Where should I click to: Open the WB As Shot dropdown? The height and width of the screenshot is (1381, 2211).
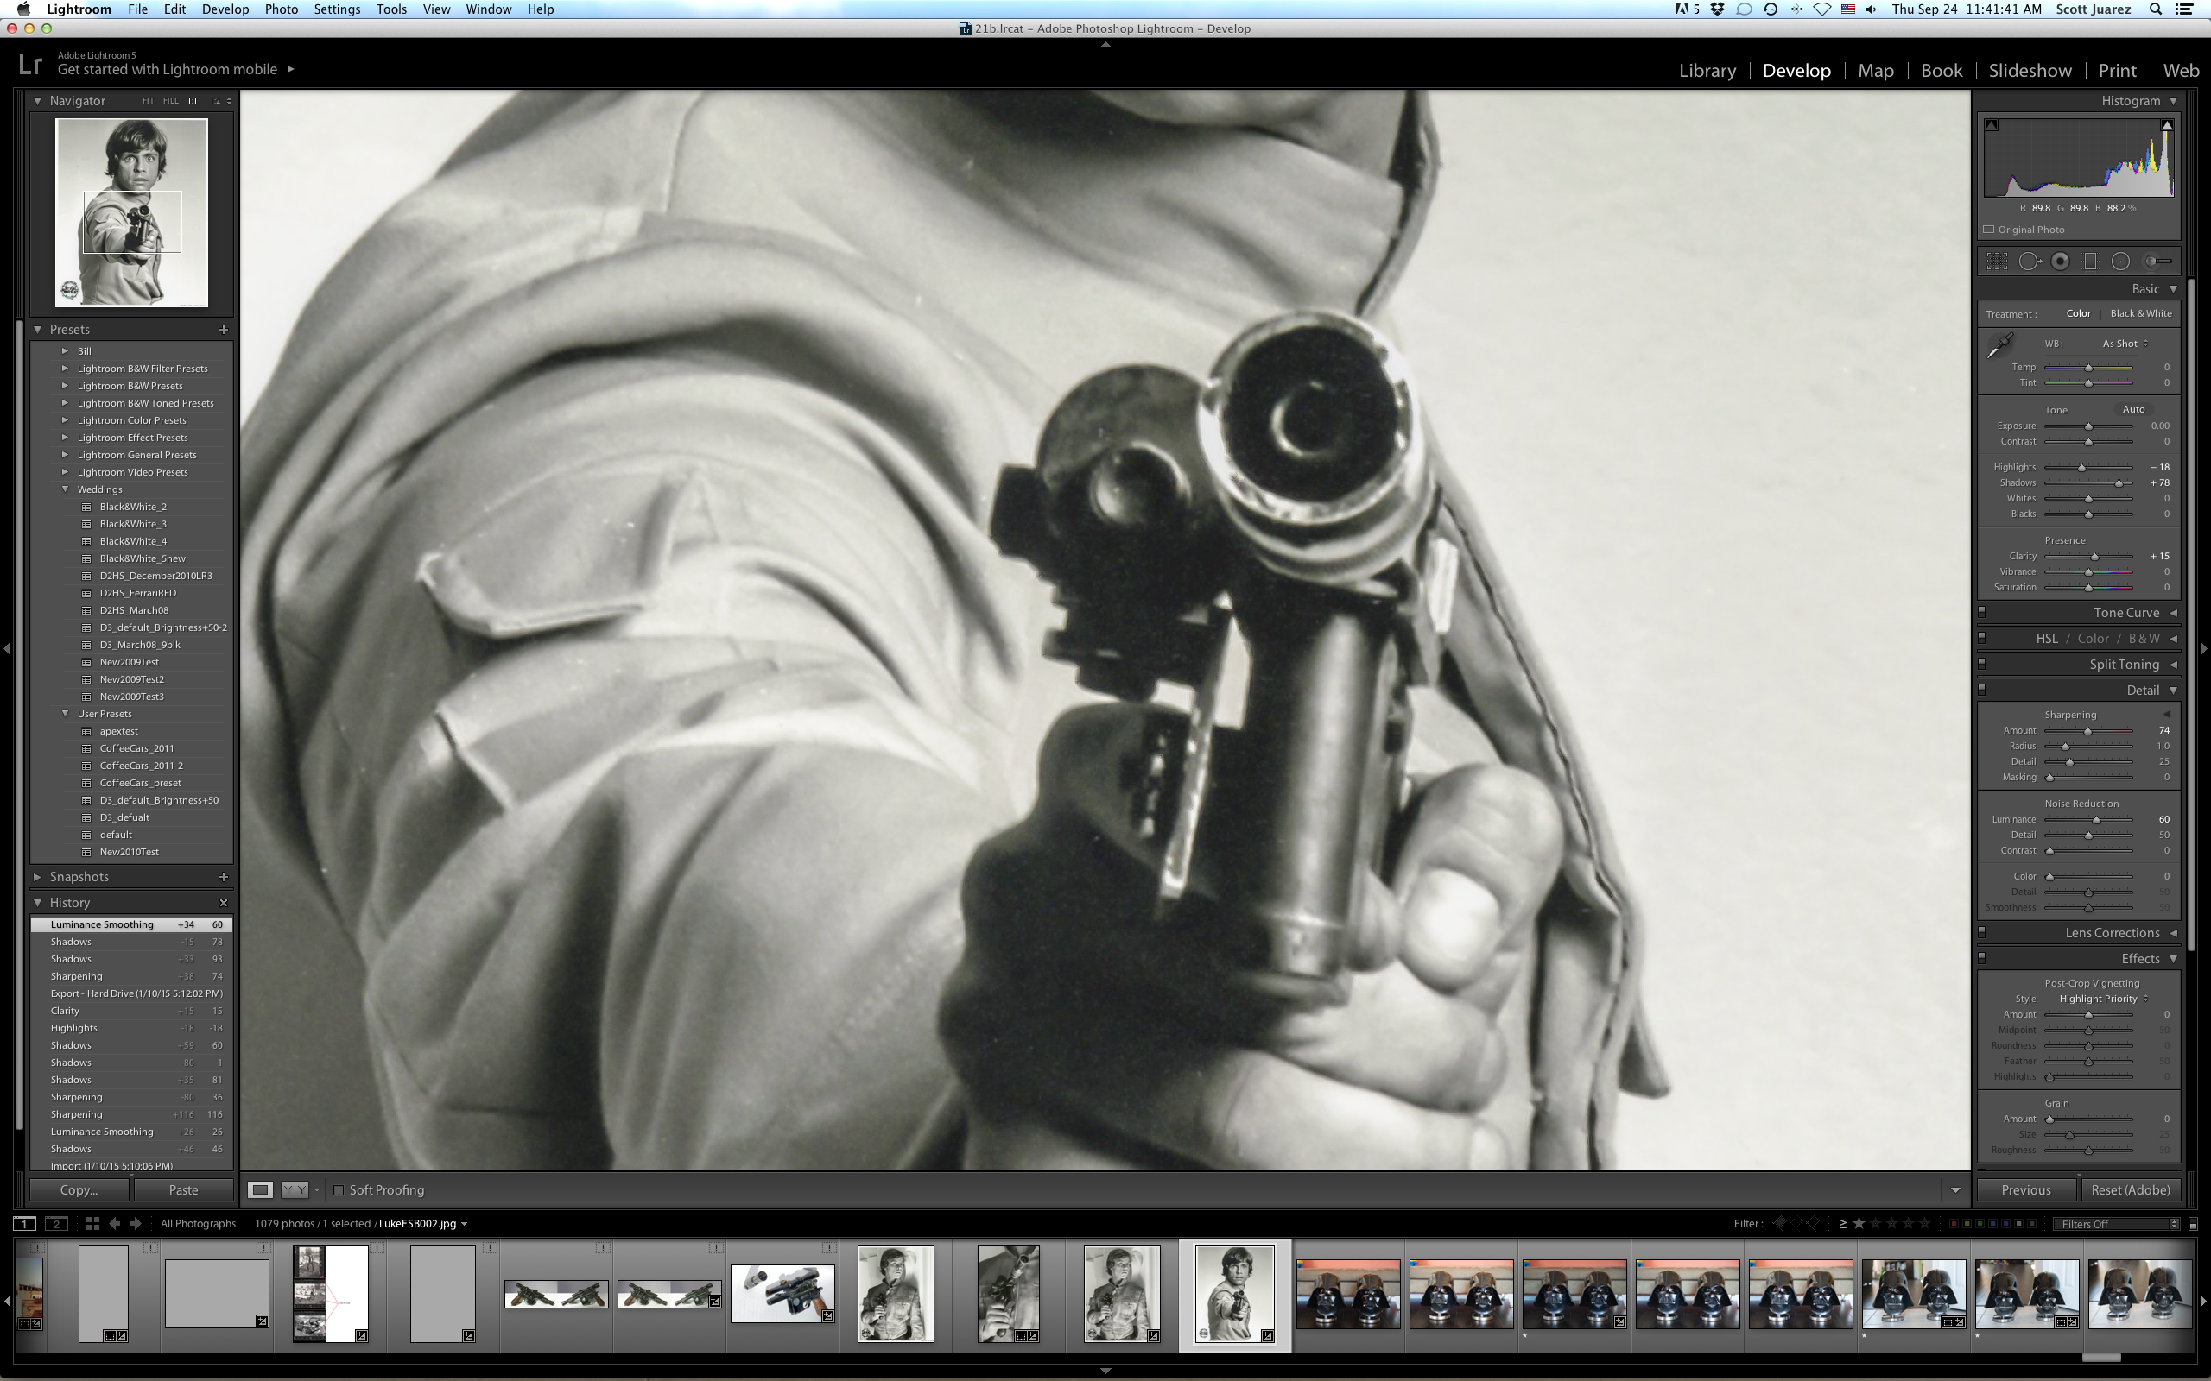pos(2125,344)
